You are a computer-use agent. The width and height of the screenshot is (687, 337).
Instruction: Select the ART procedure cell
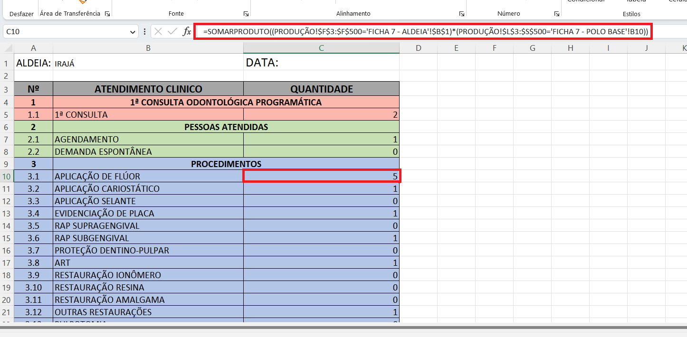[148, 262]
